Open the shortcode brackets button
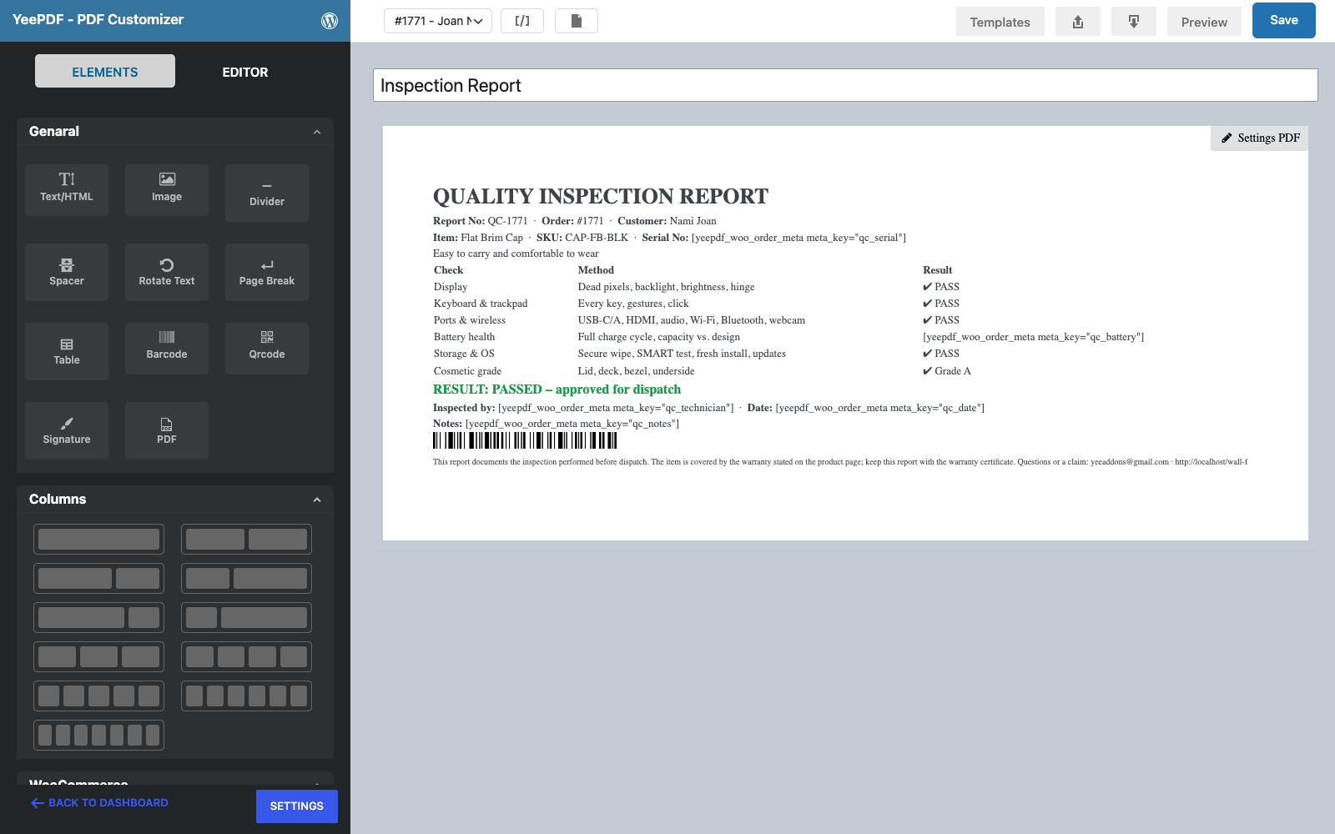This screenshot has width=1335, height=834. (x=522, y=21)
